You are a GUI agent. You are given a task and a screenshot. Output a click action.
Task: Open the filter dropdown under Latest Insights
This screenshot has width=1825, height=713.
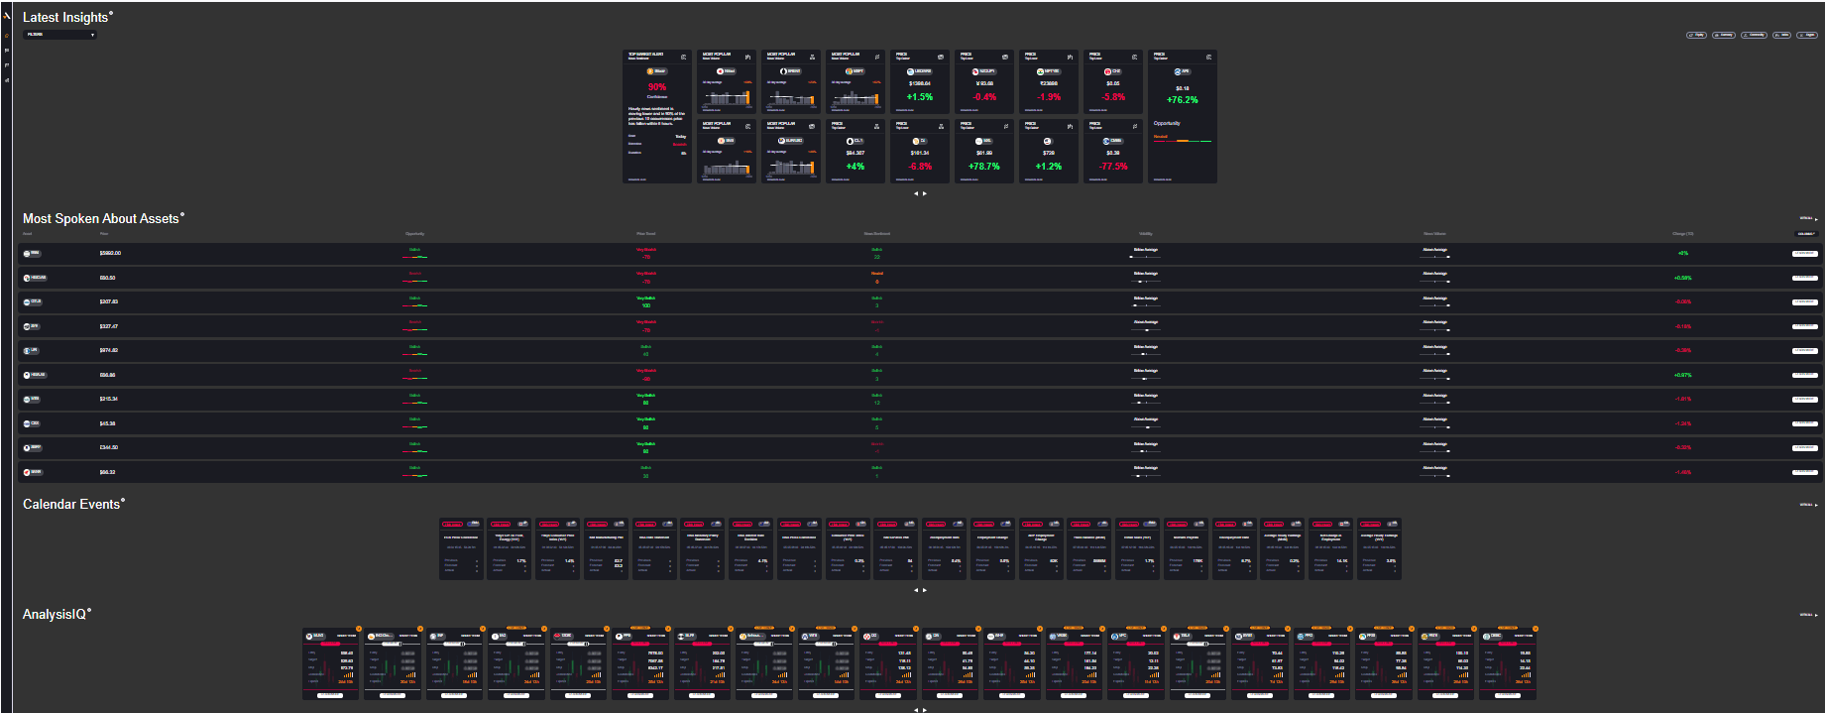(60, 35)
